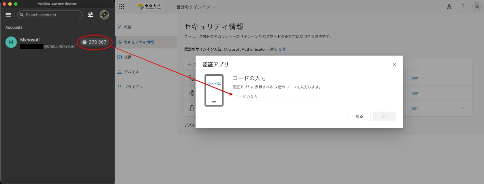Open the 組織 sidebar item
Image resolution: width=484 pixels, height=184 pixels.
pyautogui.click(x=127, y=57)
